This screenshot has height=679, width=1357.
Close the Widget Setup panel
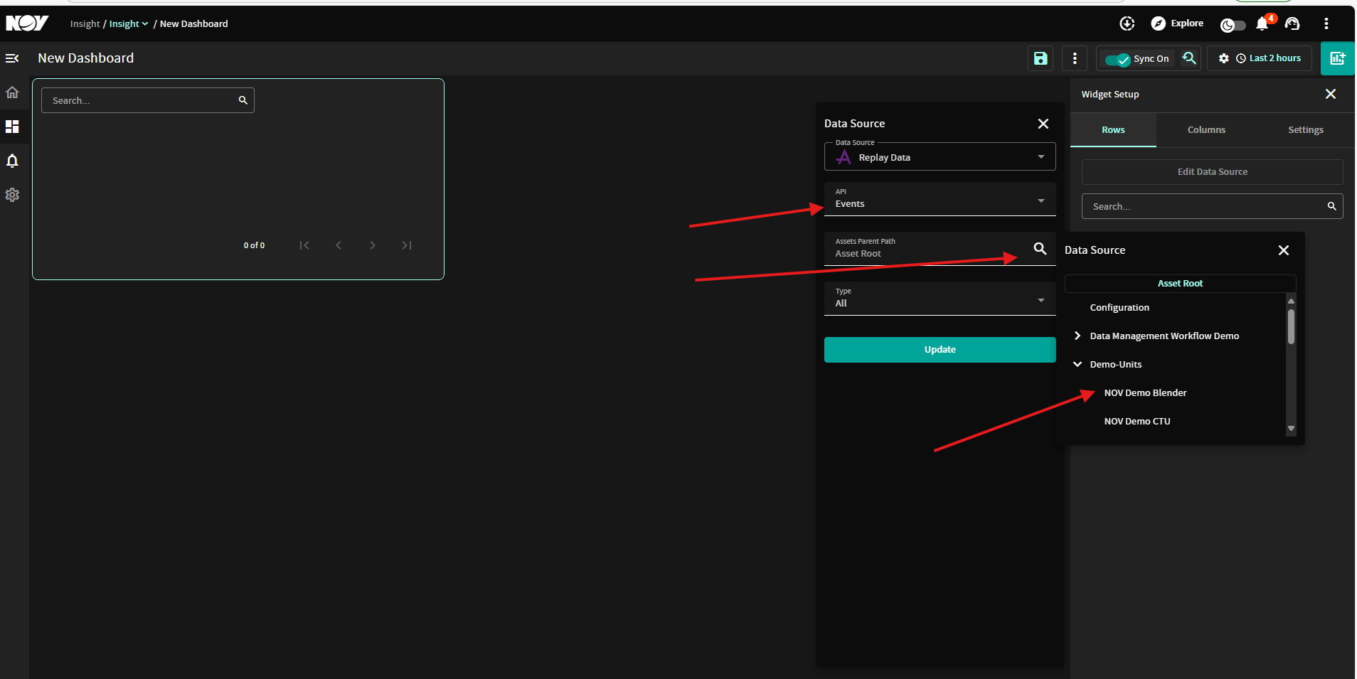pos(1331,94)
